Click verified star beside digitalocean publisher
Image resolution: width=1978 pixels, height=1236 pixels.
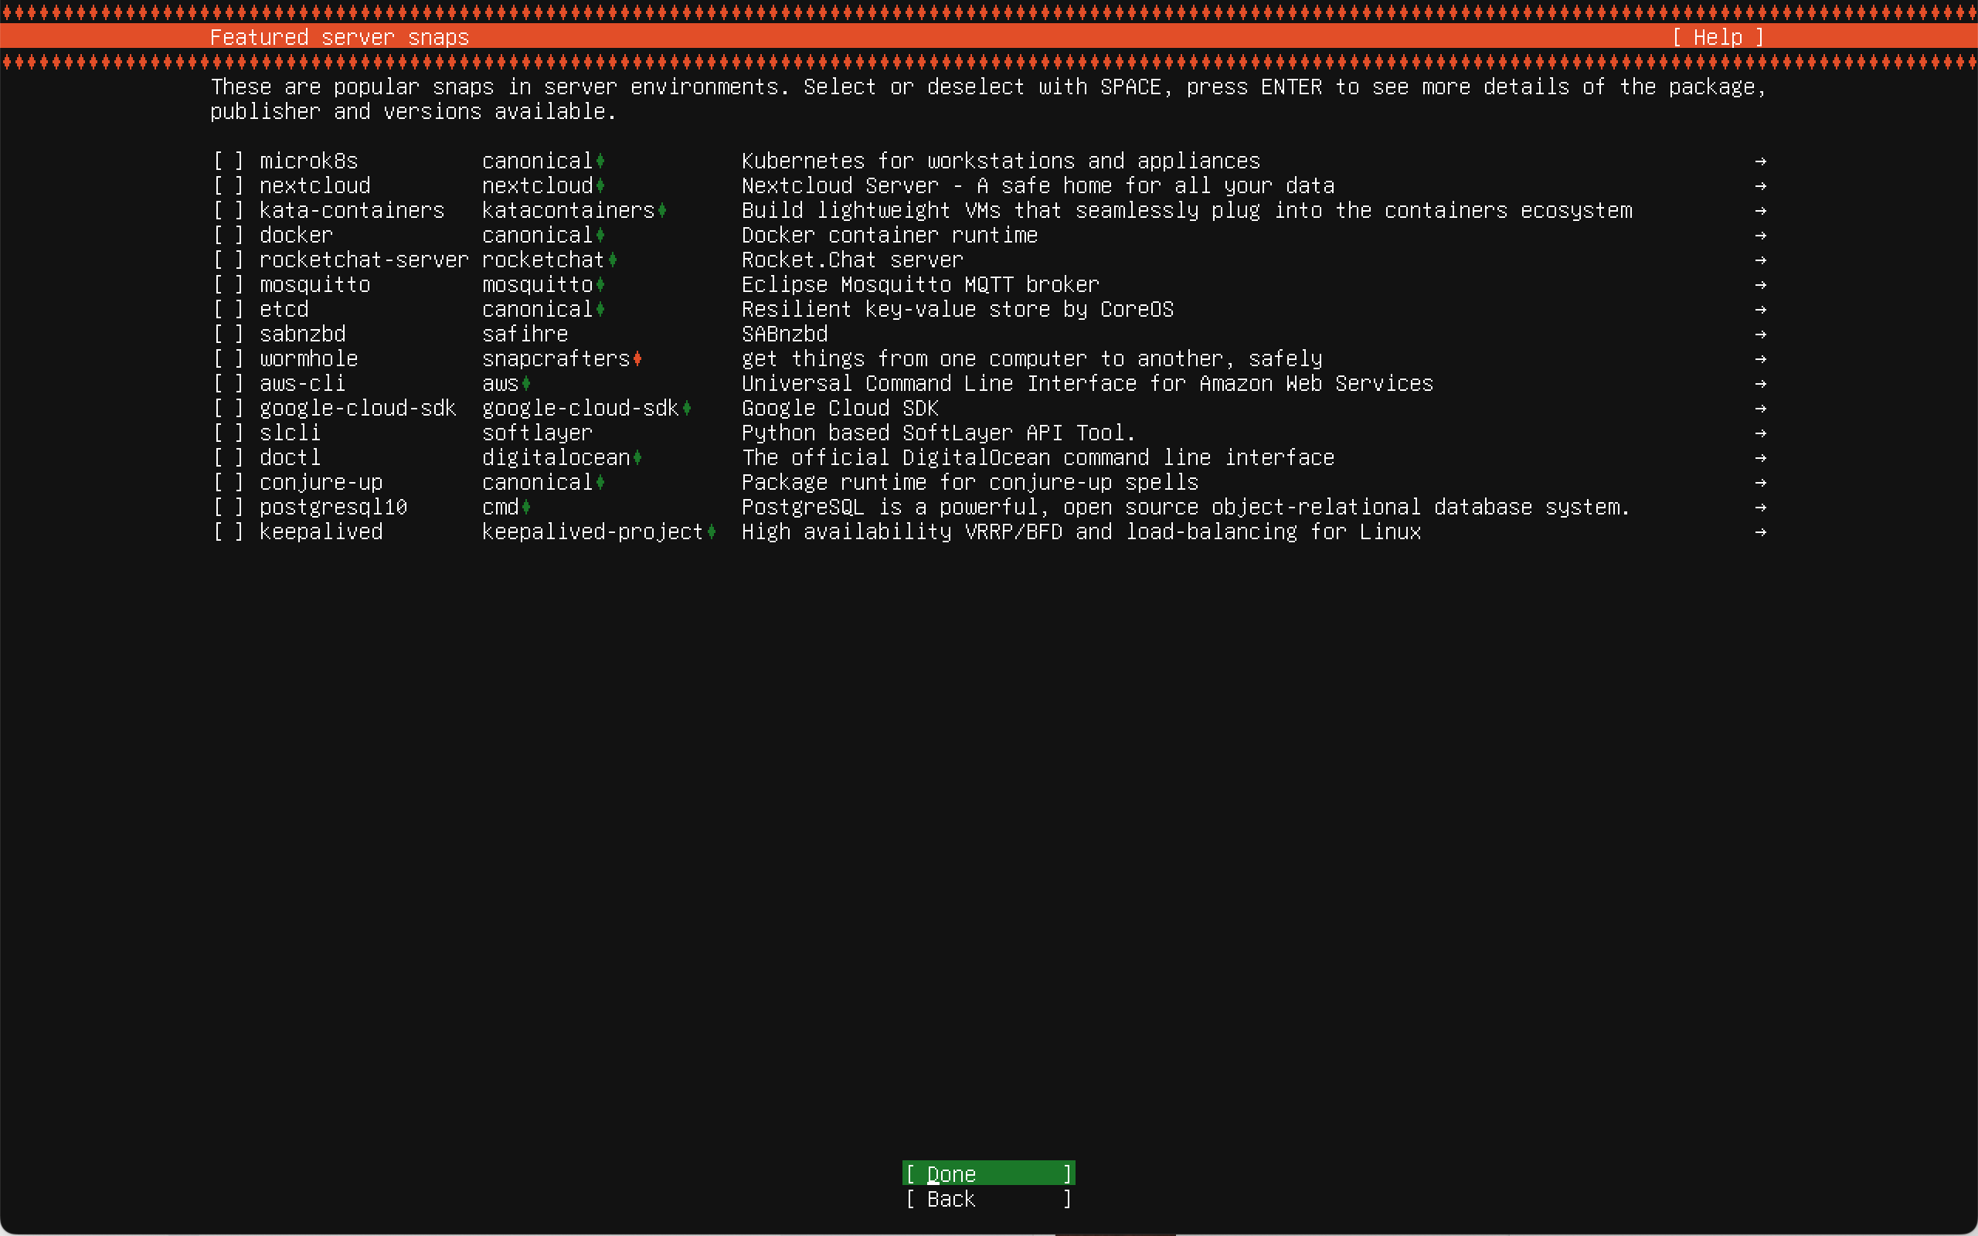[x=637, y=458]
